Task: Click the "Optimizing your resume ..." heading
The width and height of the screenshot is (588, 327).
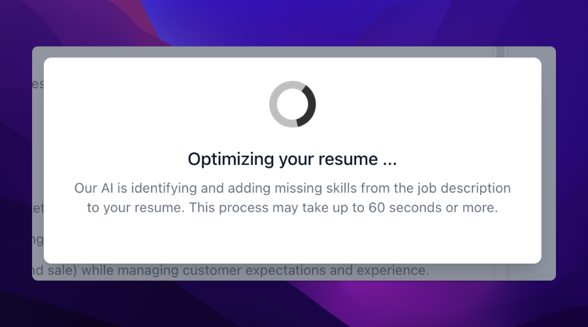Action: [x=292, y=159]
